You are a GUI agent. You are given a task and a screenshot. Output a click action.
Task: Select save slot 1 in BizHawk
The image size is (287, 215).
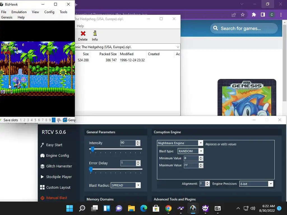pyautogui.click(x=21, y=120)
